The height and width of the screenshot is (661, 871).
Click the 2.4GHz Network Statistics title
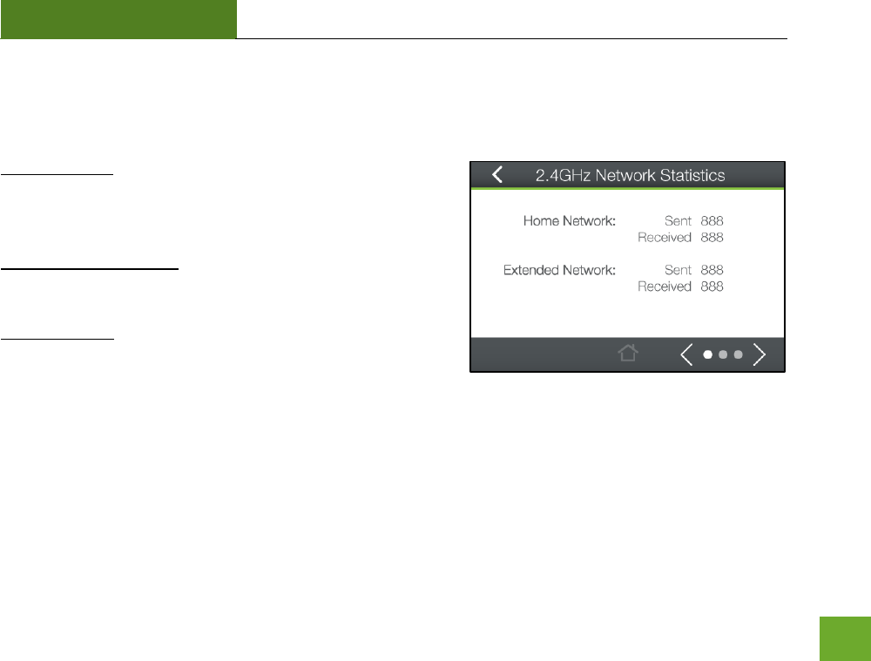point(630,176)
